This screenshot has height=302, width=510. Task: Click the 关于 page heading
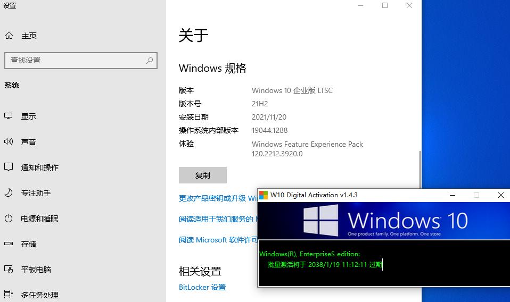point(194,35)
